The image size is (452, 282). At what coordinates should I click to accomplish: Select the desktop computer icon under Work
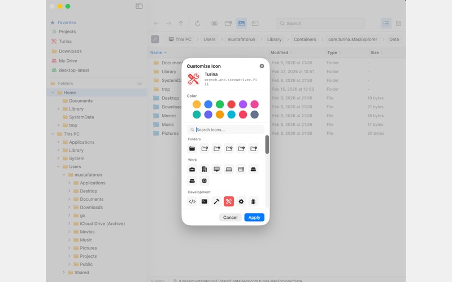[x=216, y=169]
